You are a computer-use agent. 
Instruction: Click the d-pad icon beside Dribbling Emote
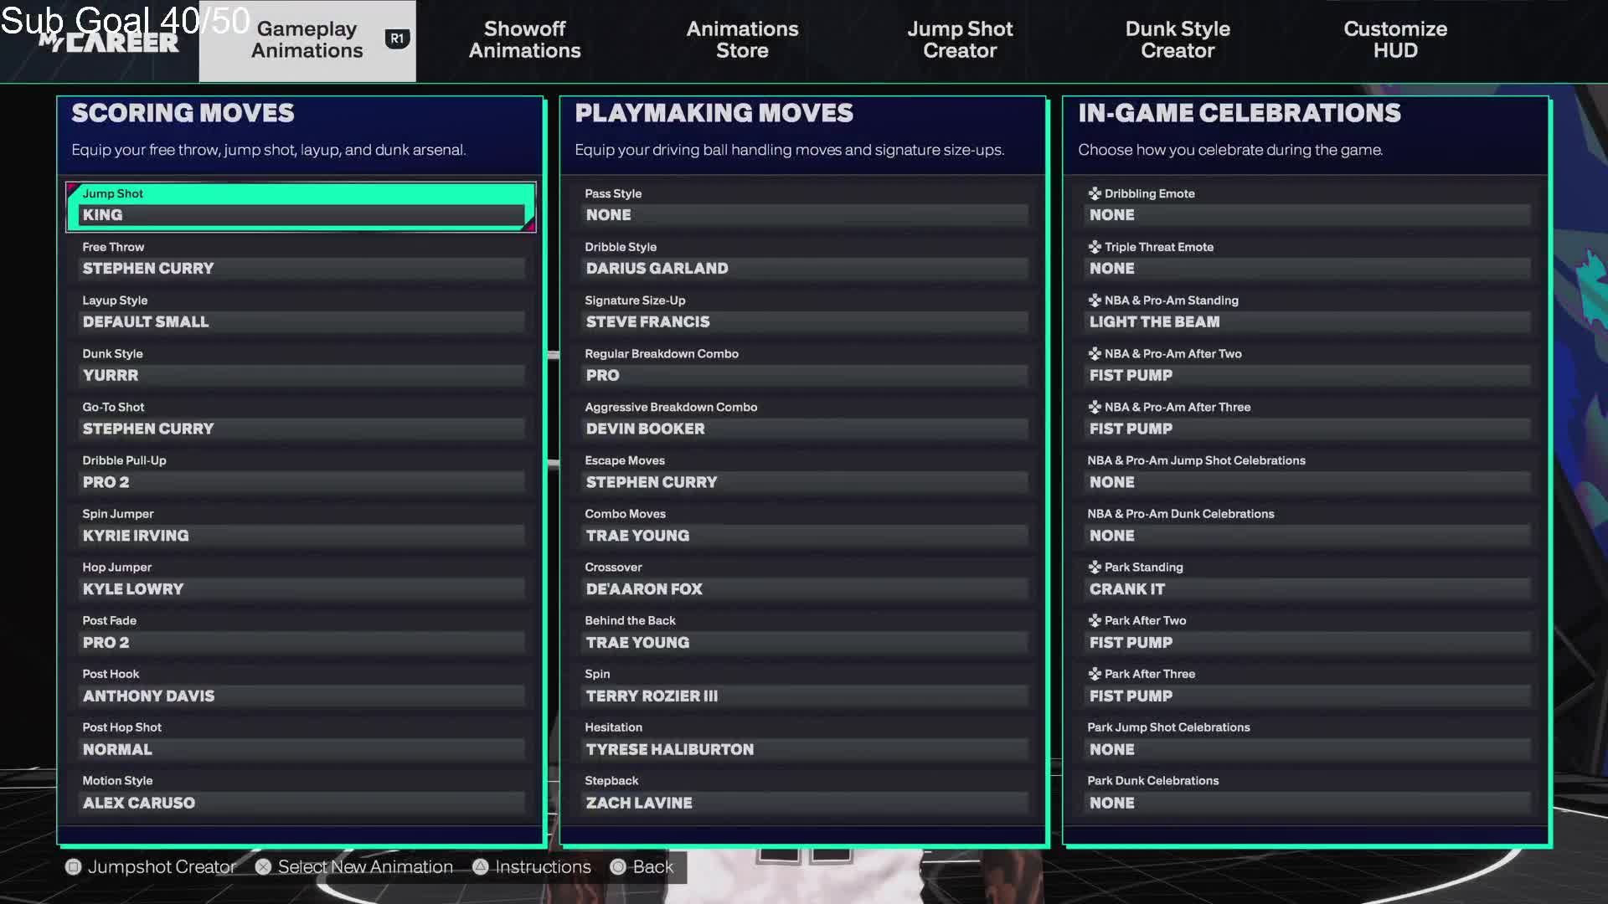(x=1095, y=193)
